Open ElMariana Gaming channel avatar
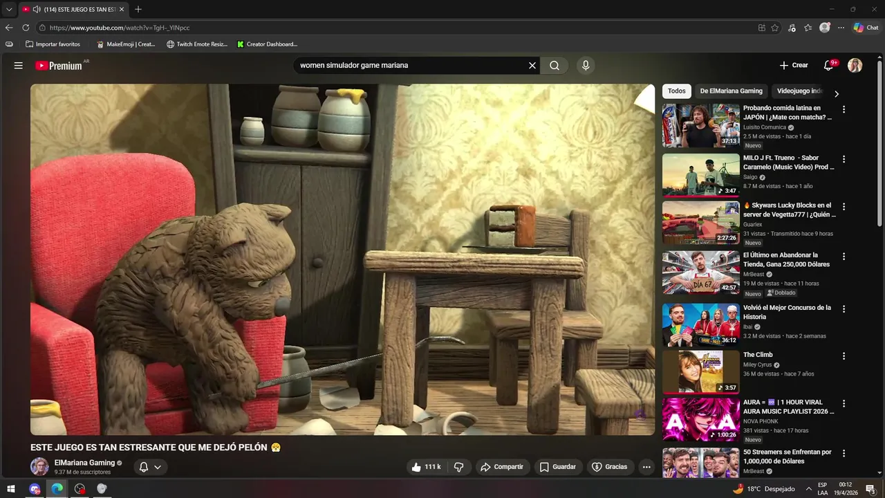Viewport: 885px width, 498px height. pos(39,467)
